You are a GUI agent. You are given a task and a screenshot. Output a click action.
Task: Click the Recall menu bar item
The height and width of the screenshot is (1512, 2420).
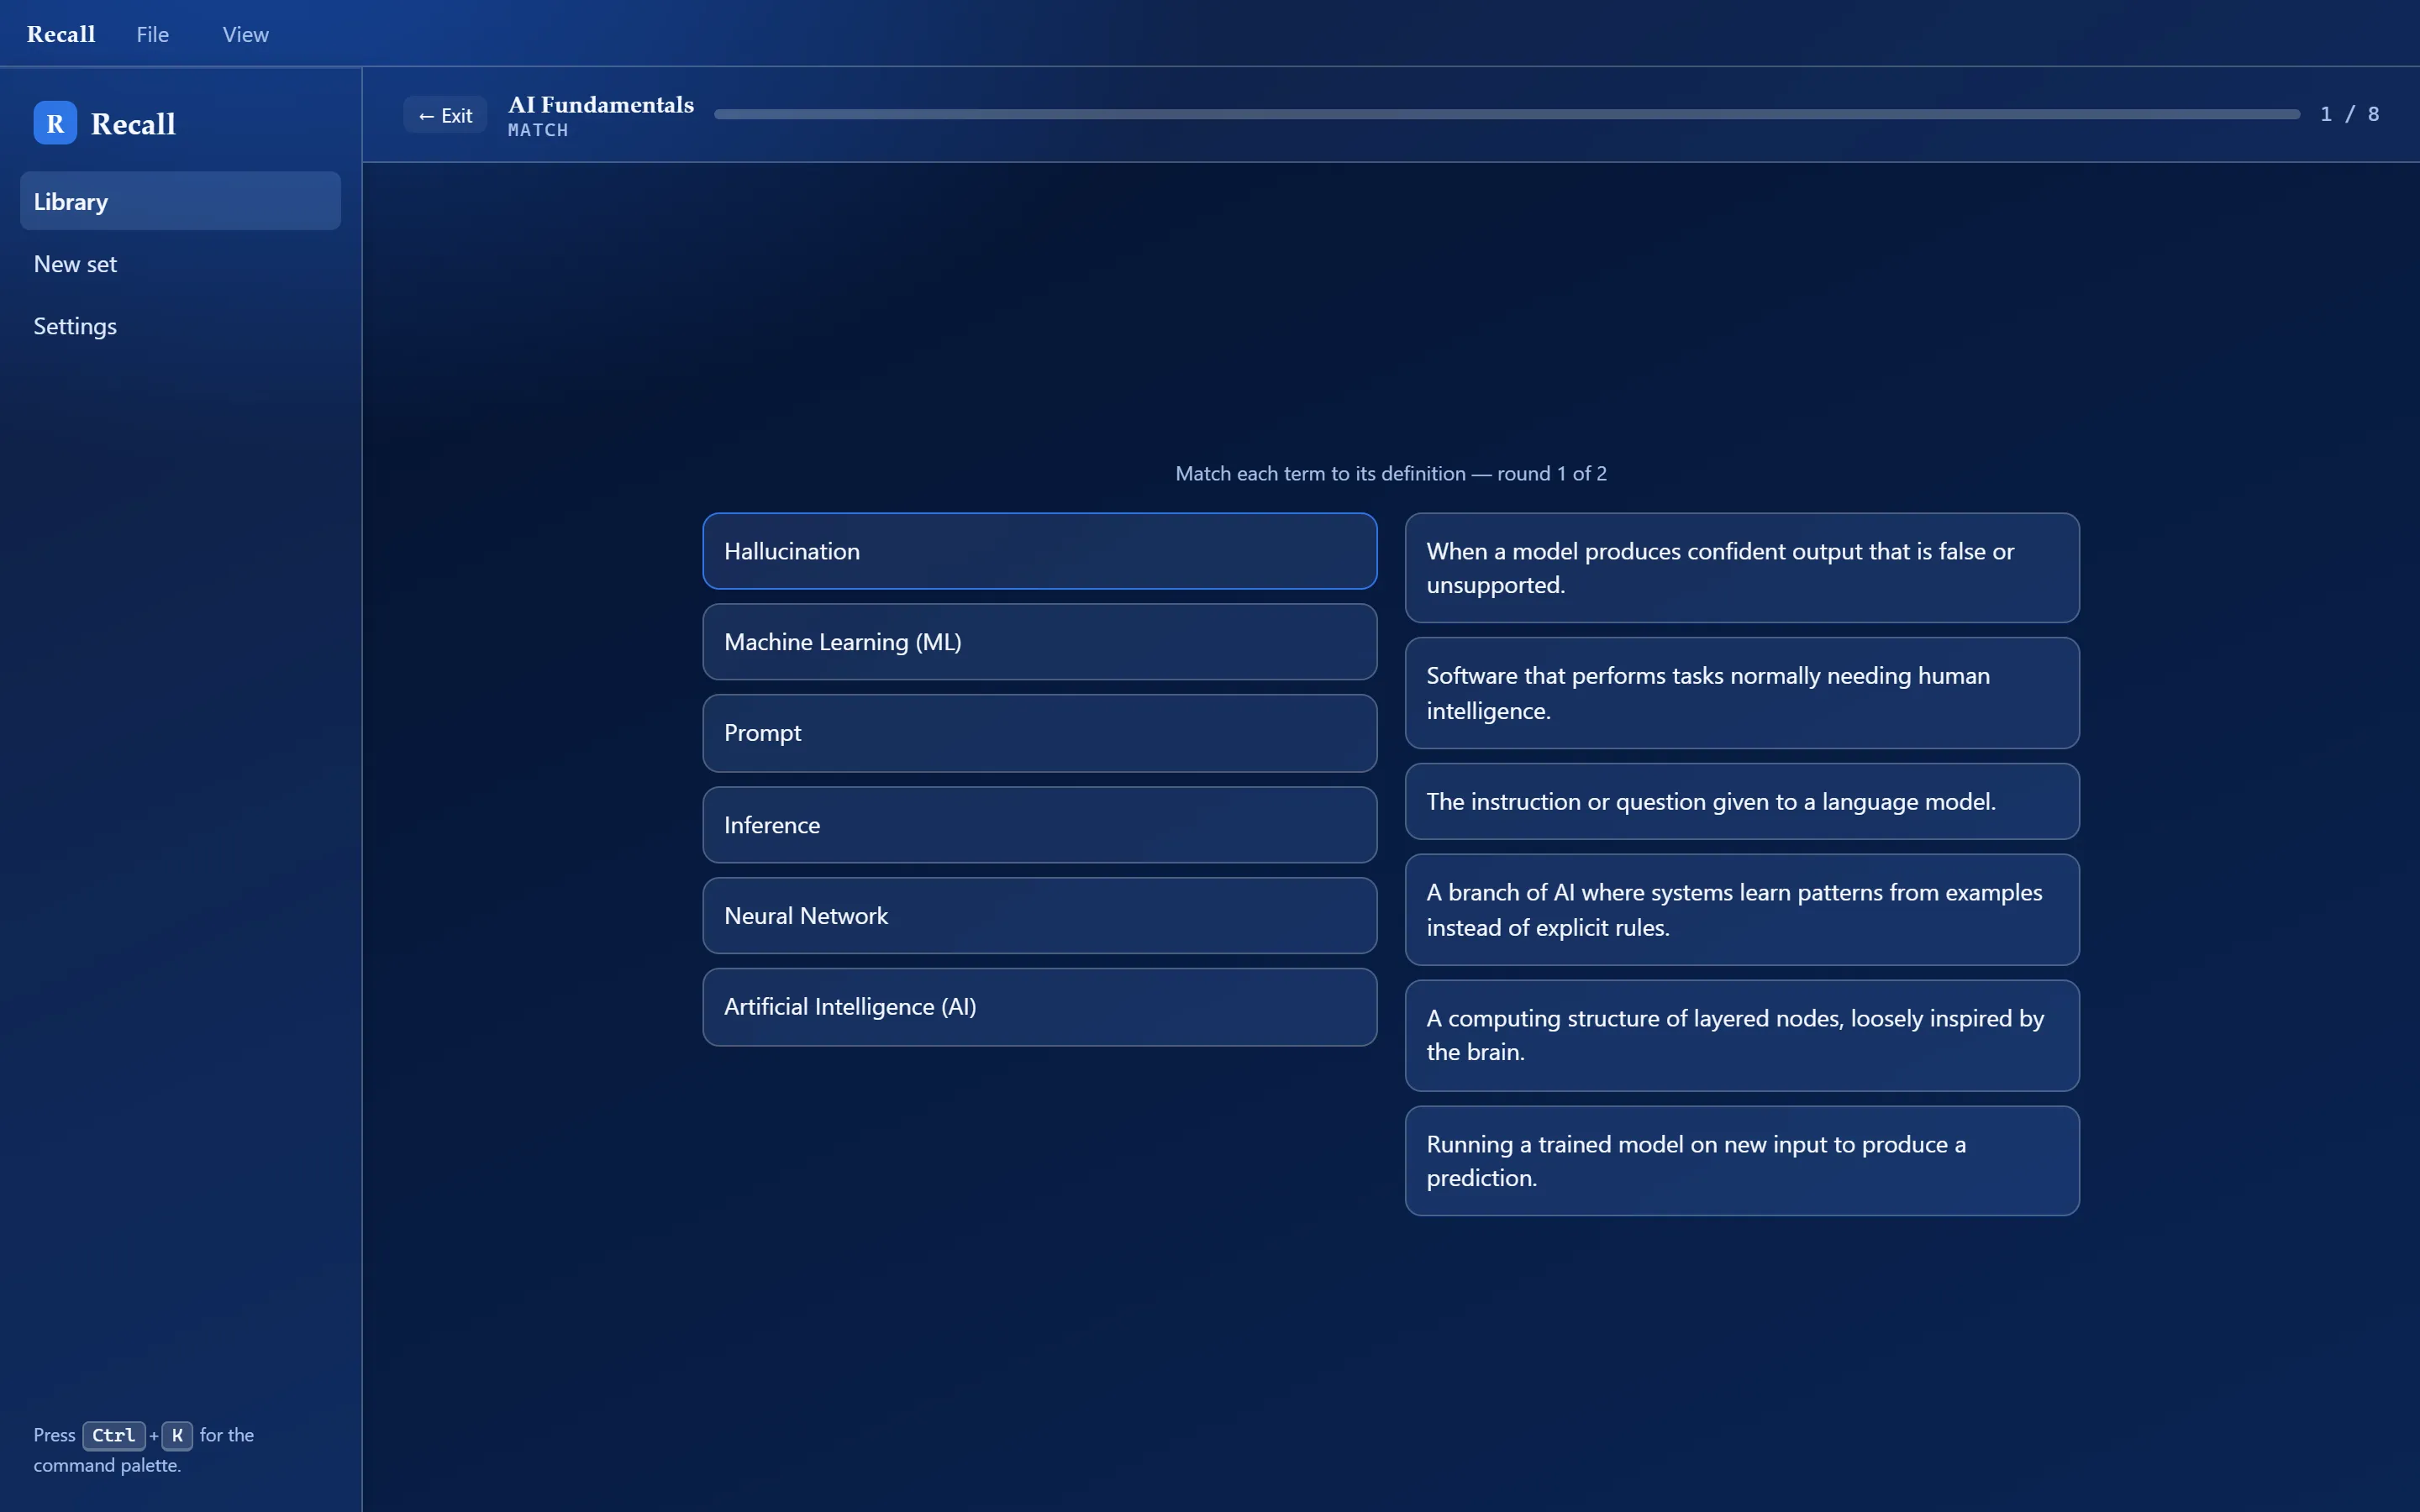coord(61,34)
